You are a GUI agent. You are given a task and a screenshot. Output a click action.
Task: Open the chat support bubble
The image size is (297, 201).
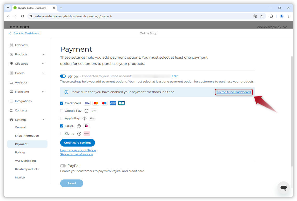(283, 188)
